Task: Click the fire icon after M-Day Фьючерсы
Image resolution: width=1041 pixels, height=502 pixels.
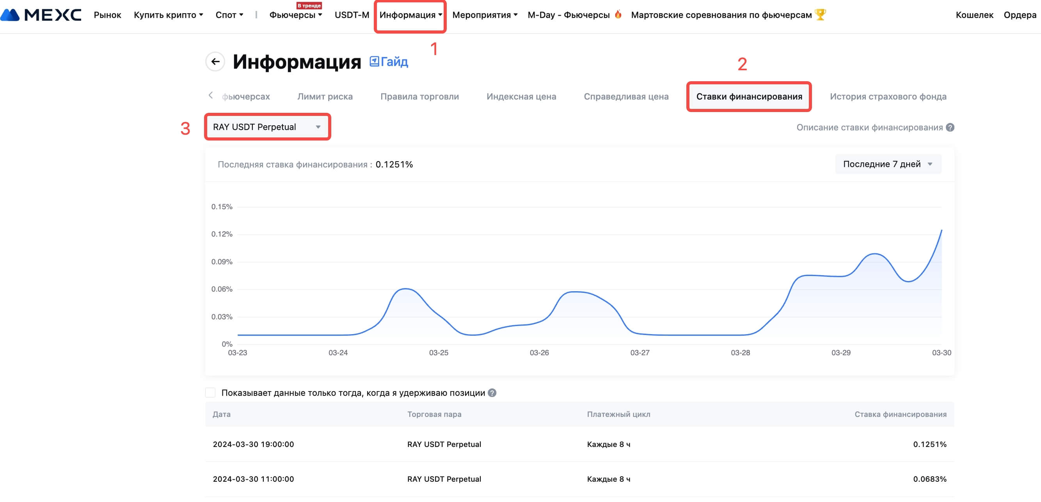Action: point(618,14)
